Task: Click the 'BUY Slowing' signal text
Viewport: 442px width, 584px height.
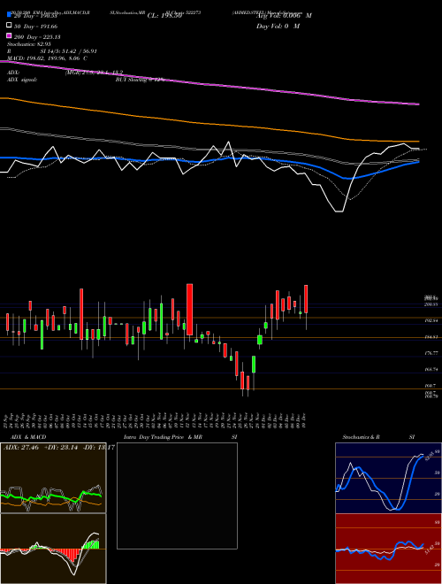Action: (132, 80)
